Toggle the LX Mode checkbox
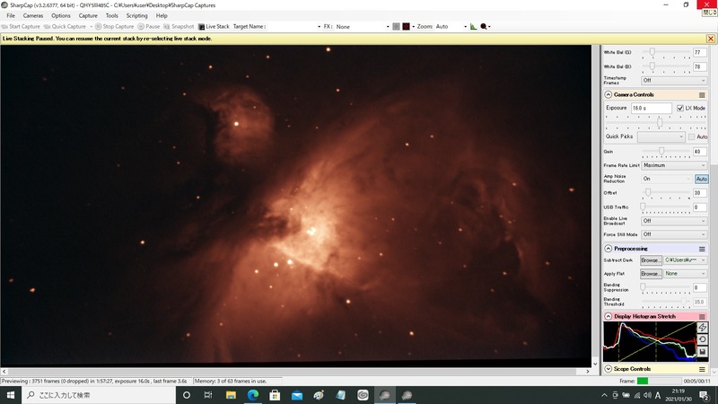The width and height of the screenshot is (718, 404). [x=680, y=108]
